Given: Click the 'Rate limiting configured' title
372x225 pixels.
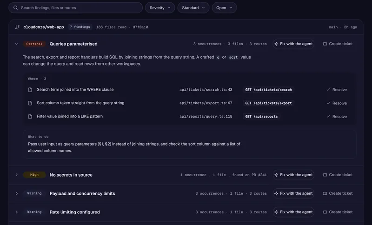Looking at the screenshot, I should [75, 212].
